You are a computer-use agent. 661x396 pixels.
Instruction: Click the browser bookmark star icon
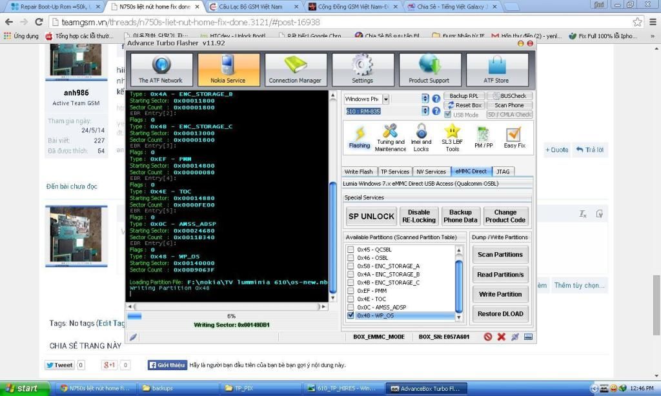tap(637, 22)
